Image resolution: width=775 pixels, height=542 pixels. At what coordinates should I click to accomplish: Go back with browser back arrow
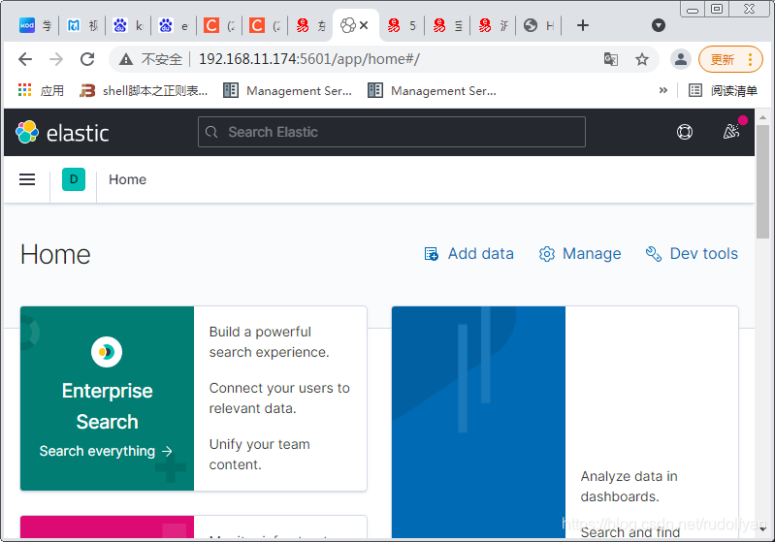25,59
